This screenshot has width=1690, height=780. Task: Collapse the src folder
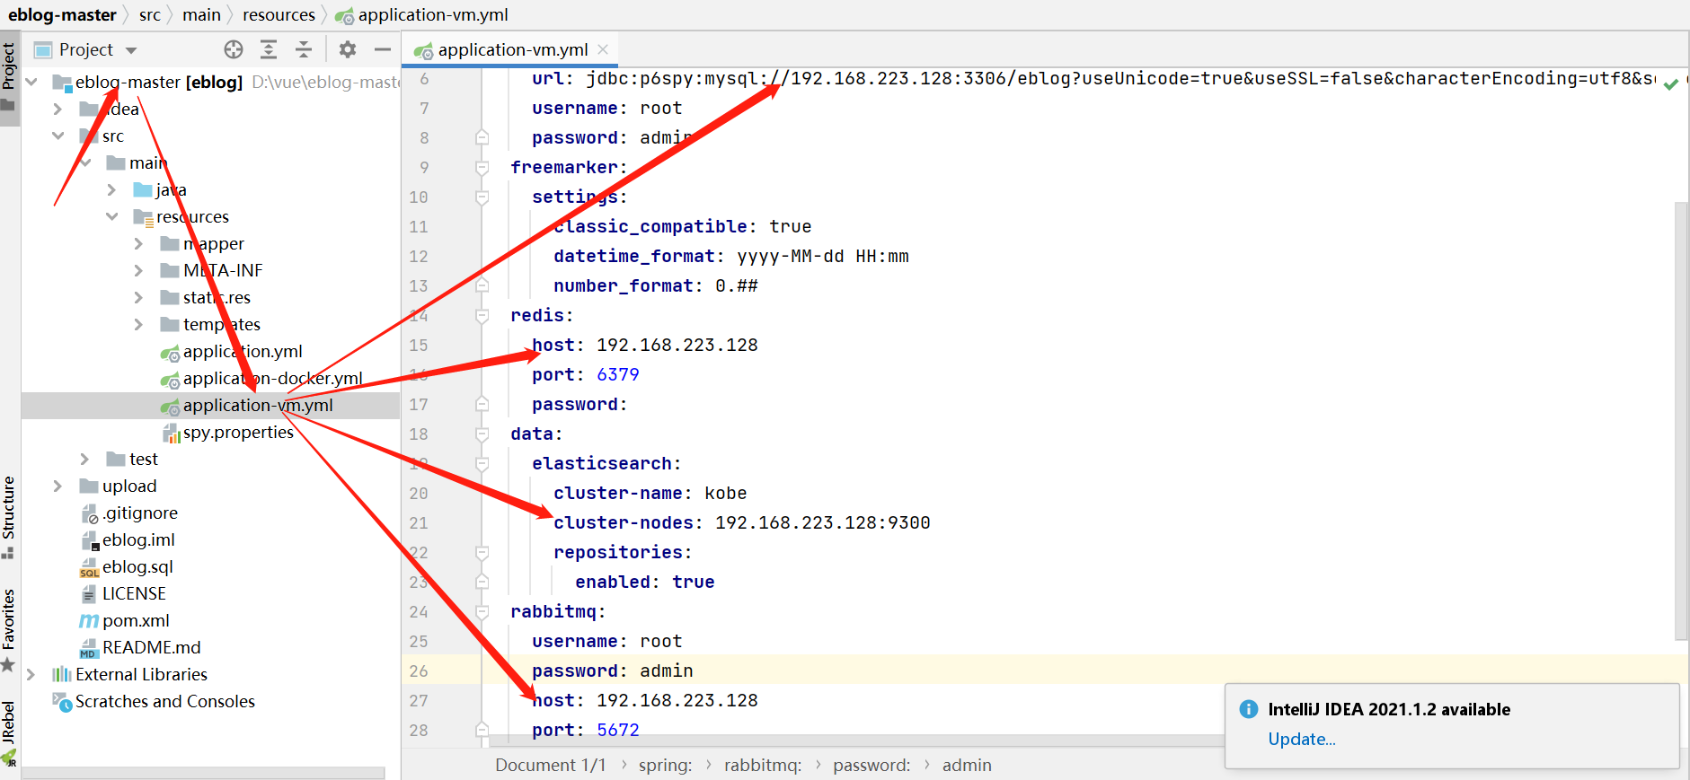pyautogui.click(x=58, y=136)
